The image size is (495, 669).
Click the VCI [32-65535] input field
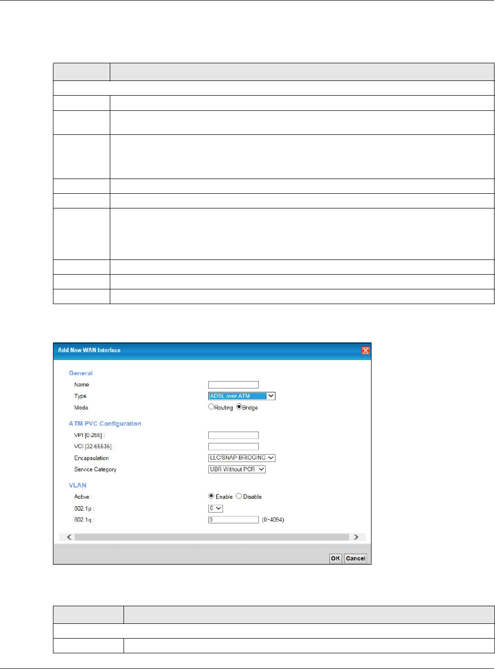[x=233, y=447]
